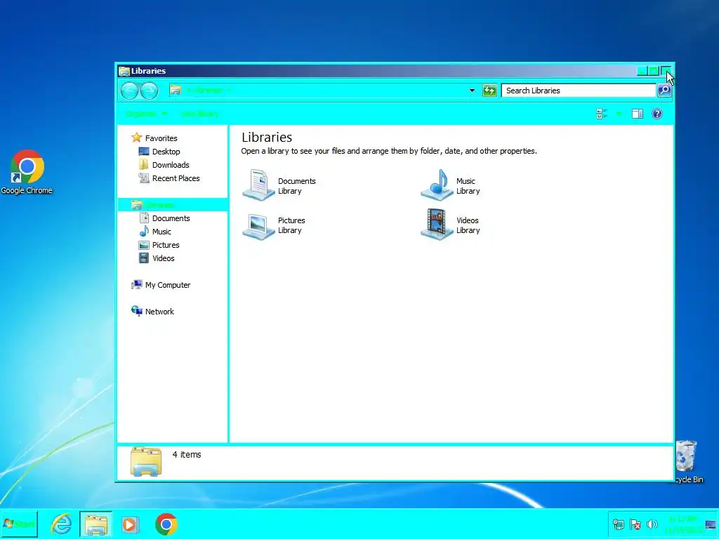The image size is (719, 539).
Task: Refresh the Libraries view
Action: coord(489,91)
